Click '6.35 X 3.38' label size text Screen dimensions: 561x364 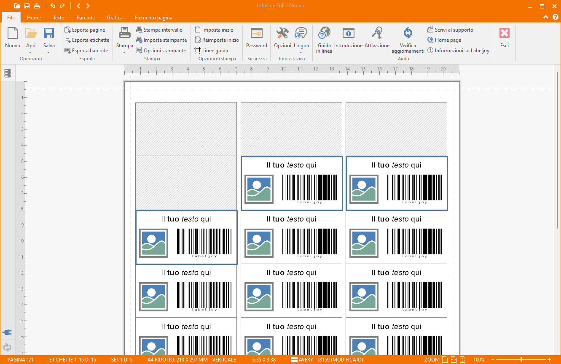(x=264, y=360)
